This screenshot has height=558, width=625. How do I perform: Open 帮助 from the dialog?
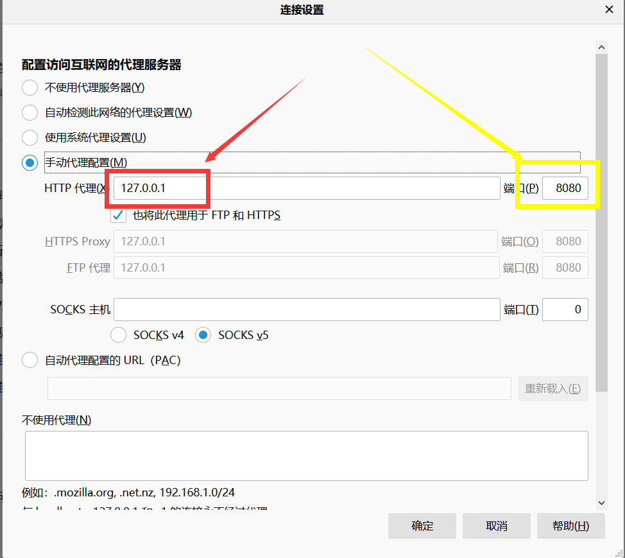pos(570,525)
